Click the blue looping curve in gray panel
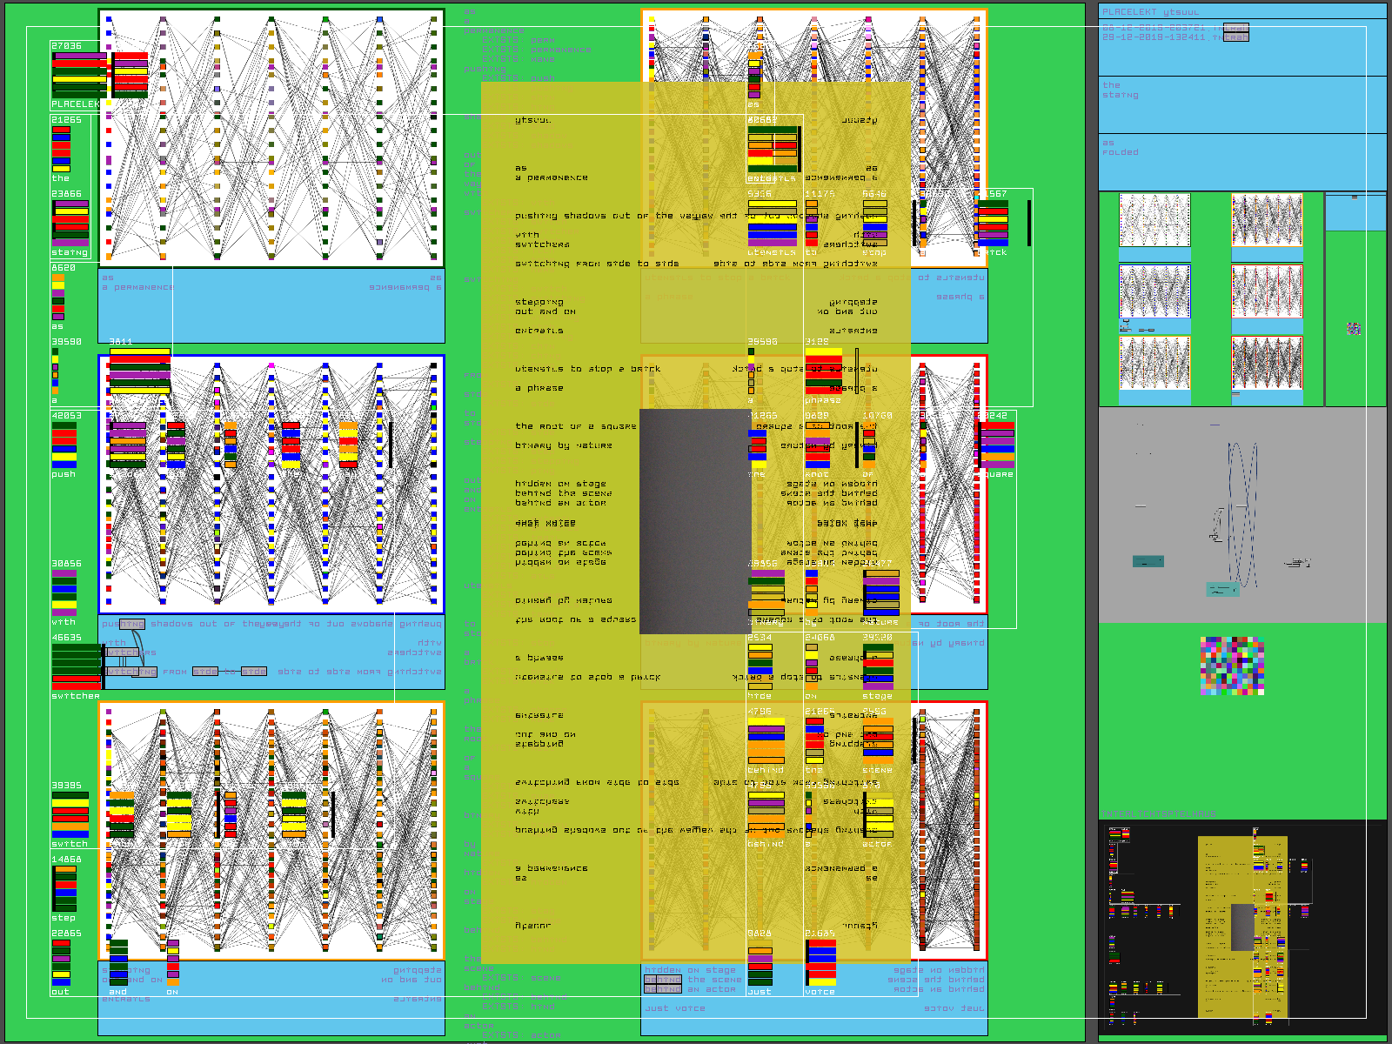 tap(1242, 513)
